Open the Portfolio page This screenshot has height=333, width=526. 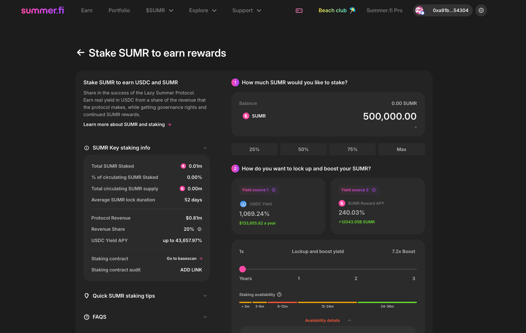119,11
